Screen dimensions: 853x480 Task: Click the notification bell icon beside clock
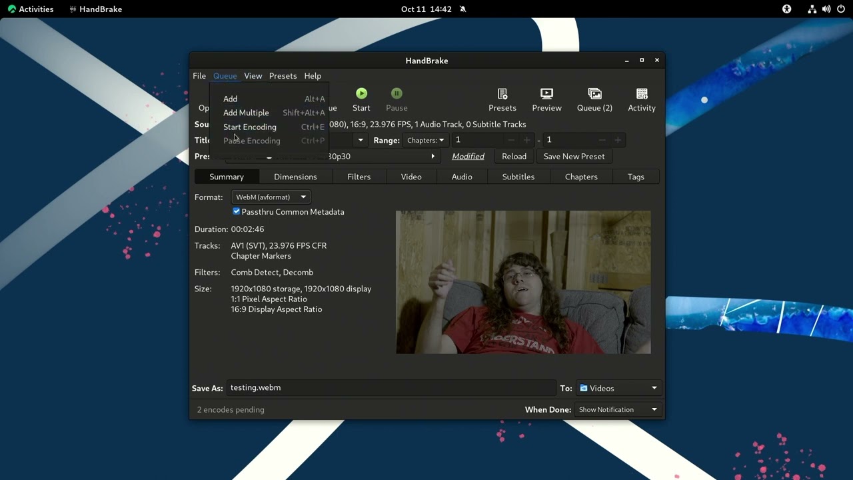point(462,9)
